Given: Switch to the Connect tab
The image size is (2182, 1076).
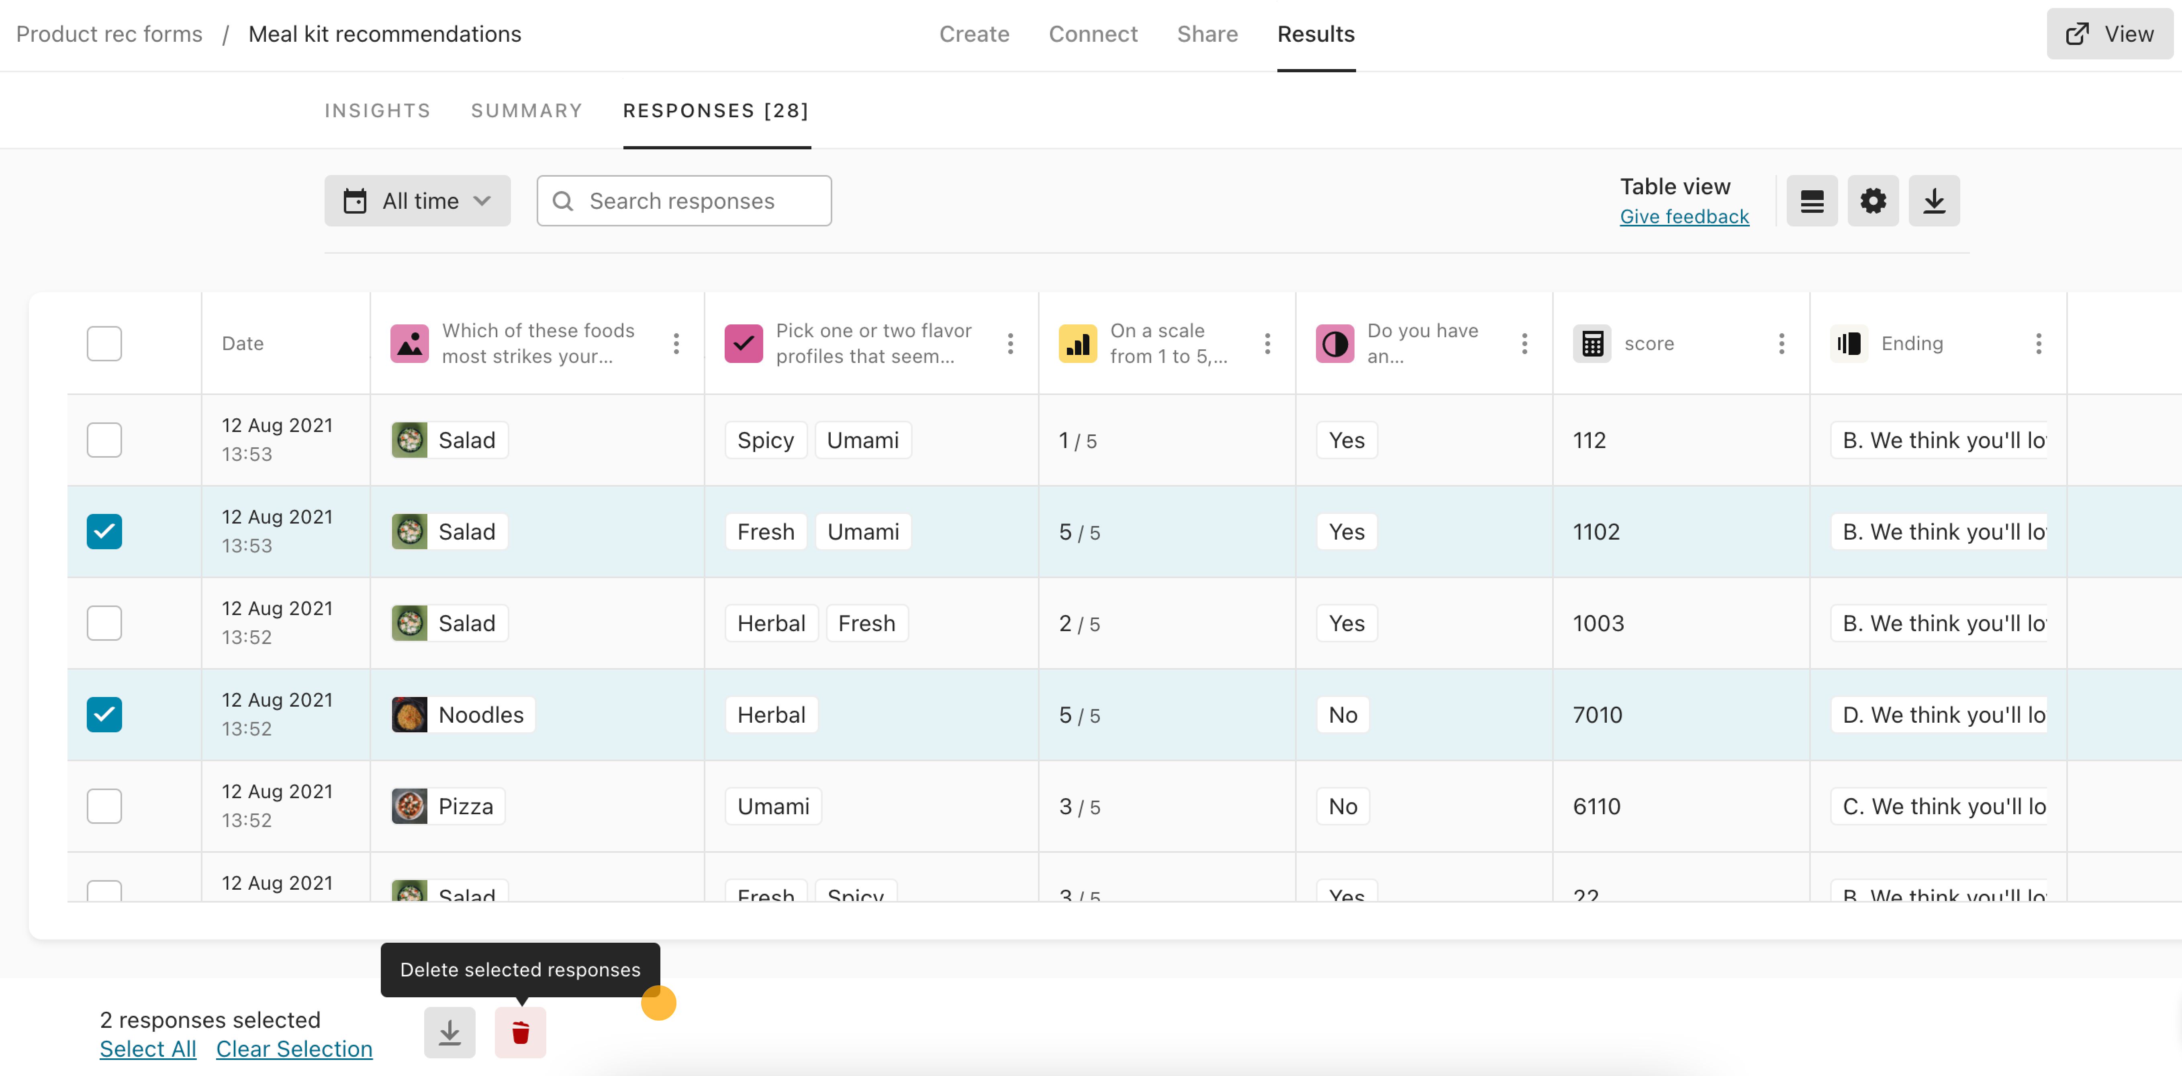Looking at the screenshot, I should click(x=1093, y=34).
